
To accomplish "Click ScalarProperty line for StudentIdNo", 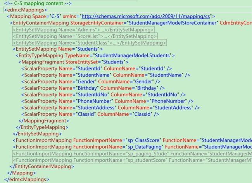I will coord(104,95).
